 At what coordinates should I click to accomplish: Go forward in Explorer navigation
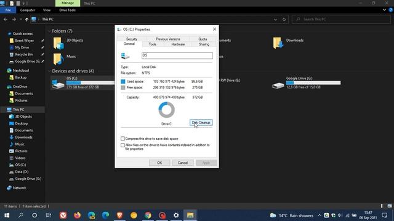point(14,19)
